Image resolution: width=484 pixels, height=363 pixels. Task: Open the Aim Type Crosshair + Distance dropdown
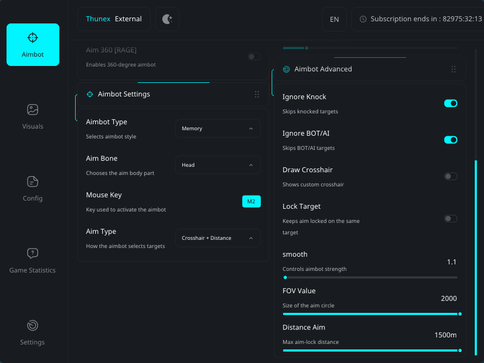click(218, 238)
